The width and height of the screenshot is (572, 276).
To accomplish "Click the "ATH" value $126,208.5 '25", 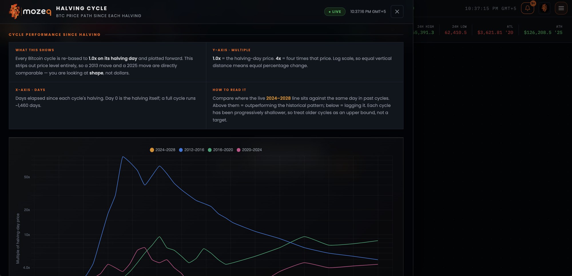I will pos(543,33).
